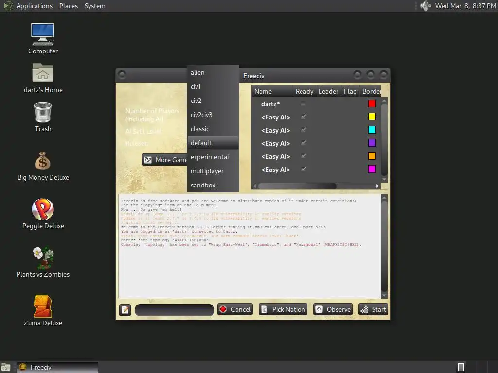Click the Flag column header
498x373 pixels.
pyautogui.click(x=350, y=91)
